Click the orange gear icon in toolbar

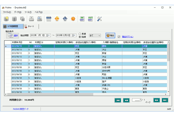click(x=73, y=19)
